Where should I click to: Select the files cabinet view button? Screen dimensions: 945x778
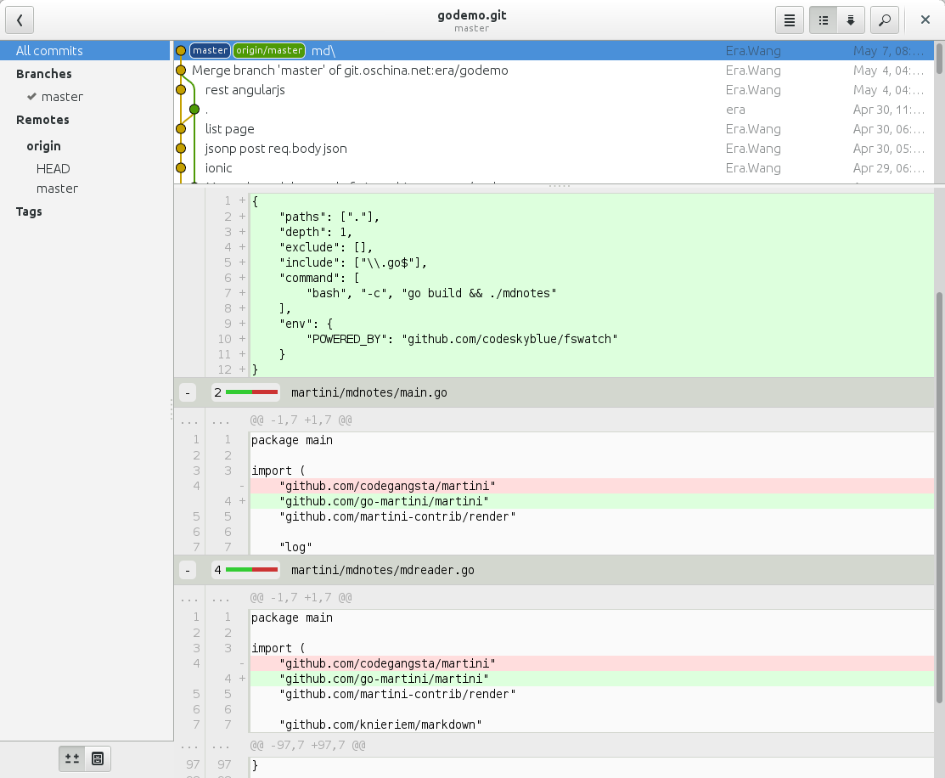point(98,758)
